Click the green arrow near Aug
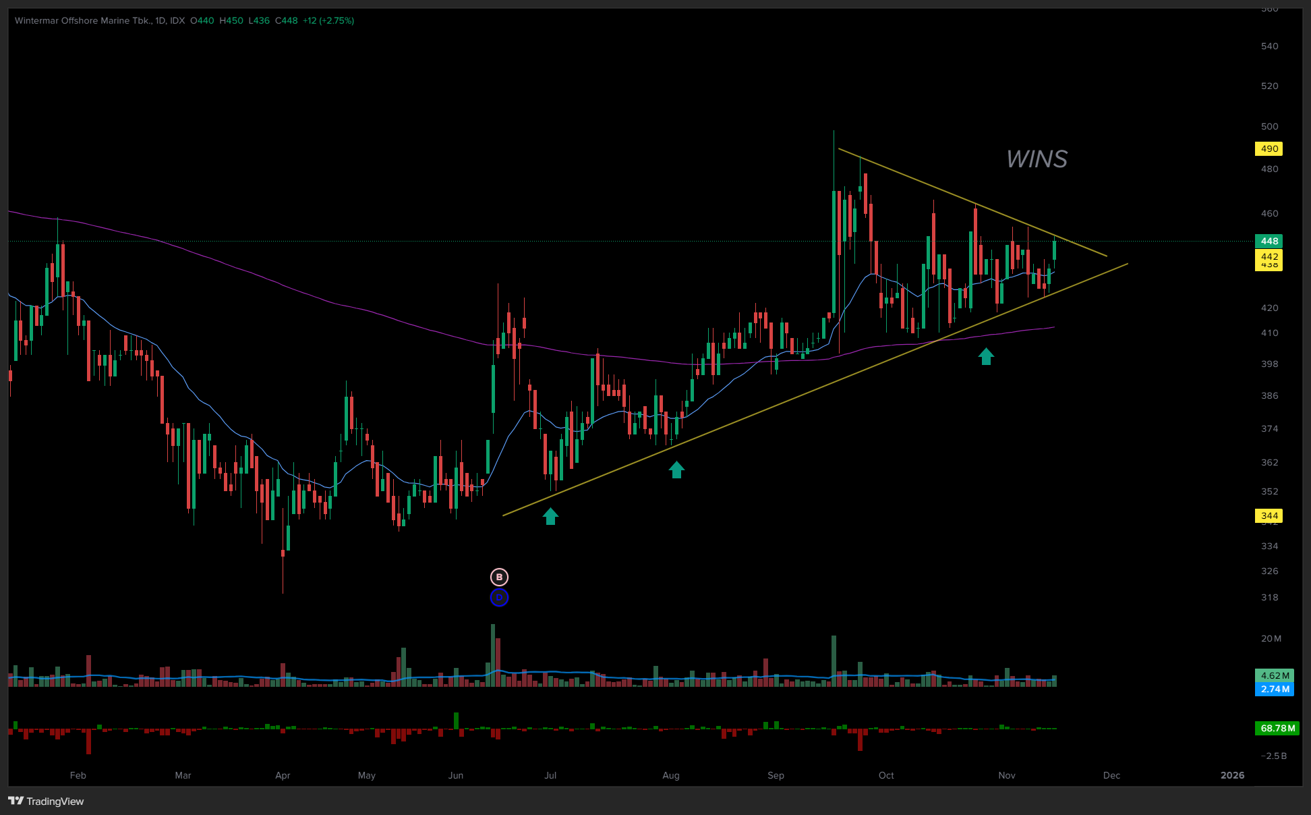 point(676,470)
